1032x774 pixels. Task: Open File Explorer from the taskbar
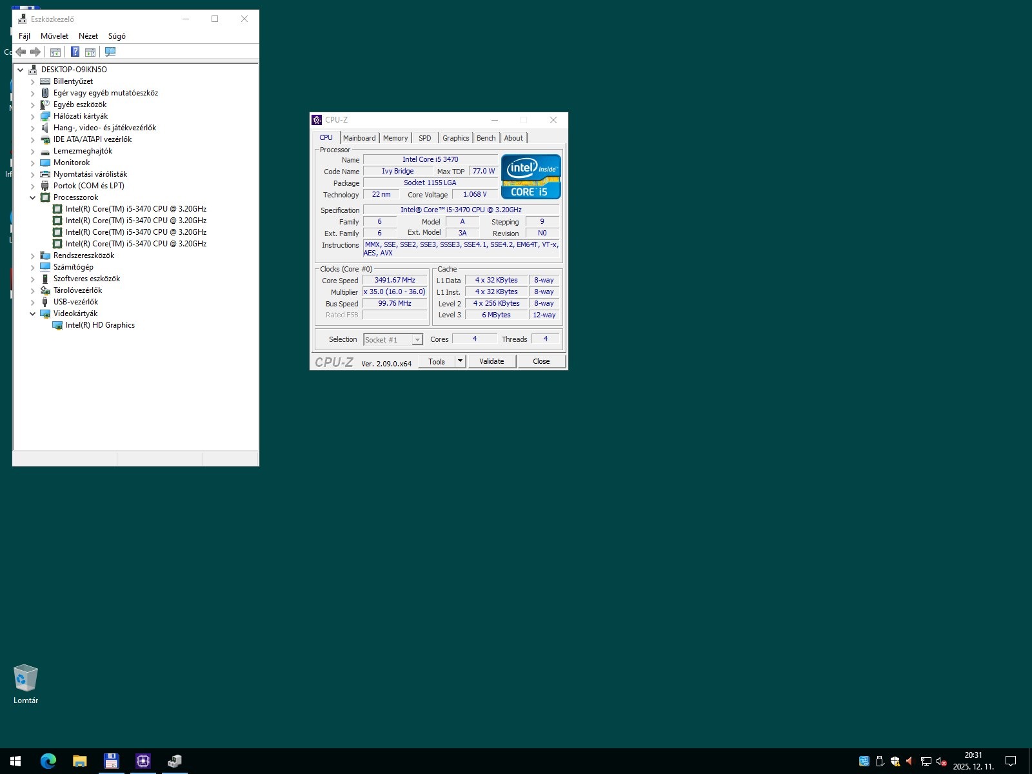(x=79, y=761)
